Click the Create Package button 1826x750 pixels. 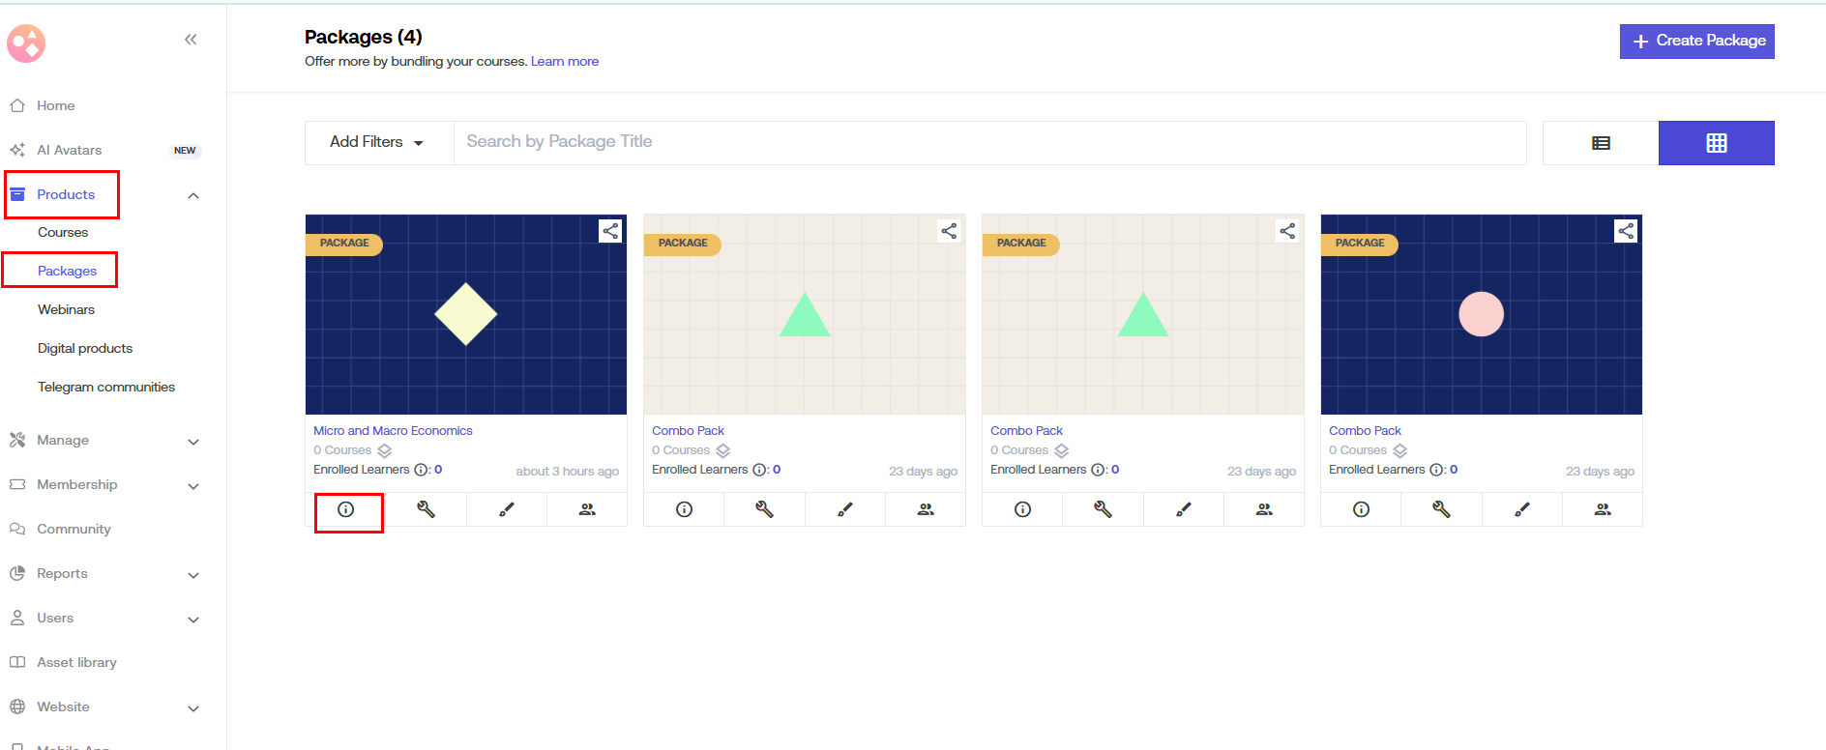point(1696,41)
